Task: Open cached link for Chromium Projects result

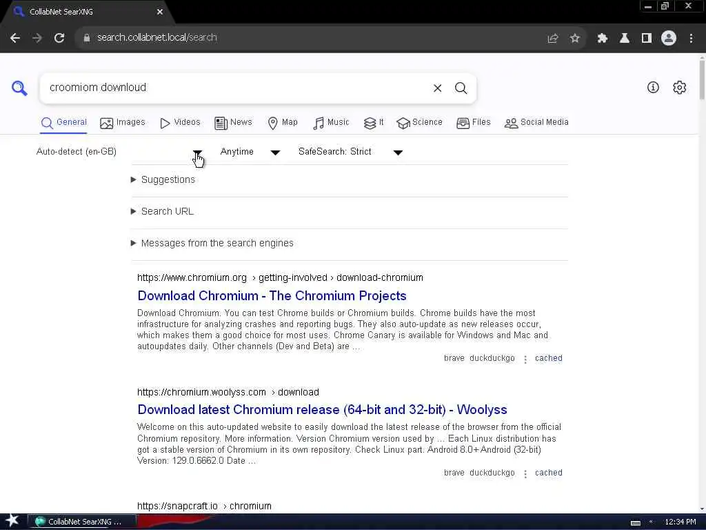Action: (x=548, y=358)
